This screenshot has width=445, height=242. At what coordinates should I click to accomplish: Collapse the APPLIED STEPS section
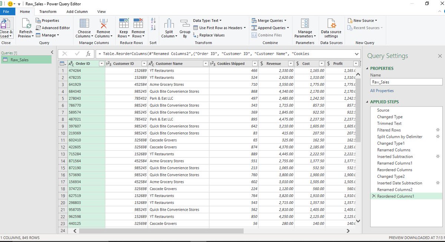[x=367, y=102]
